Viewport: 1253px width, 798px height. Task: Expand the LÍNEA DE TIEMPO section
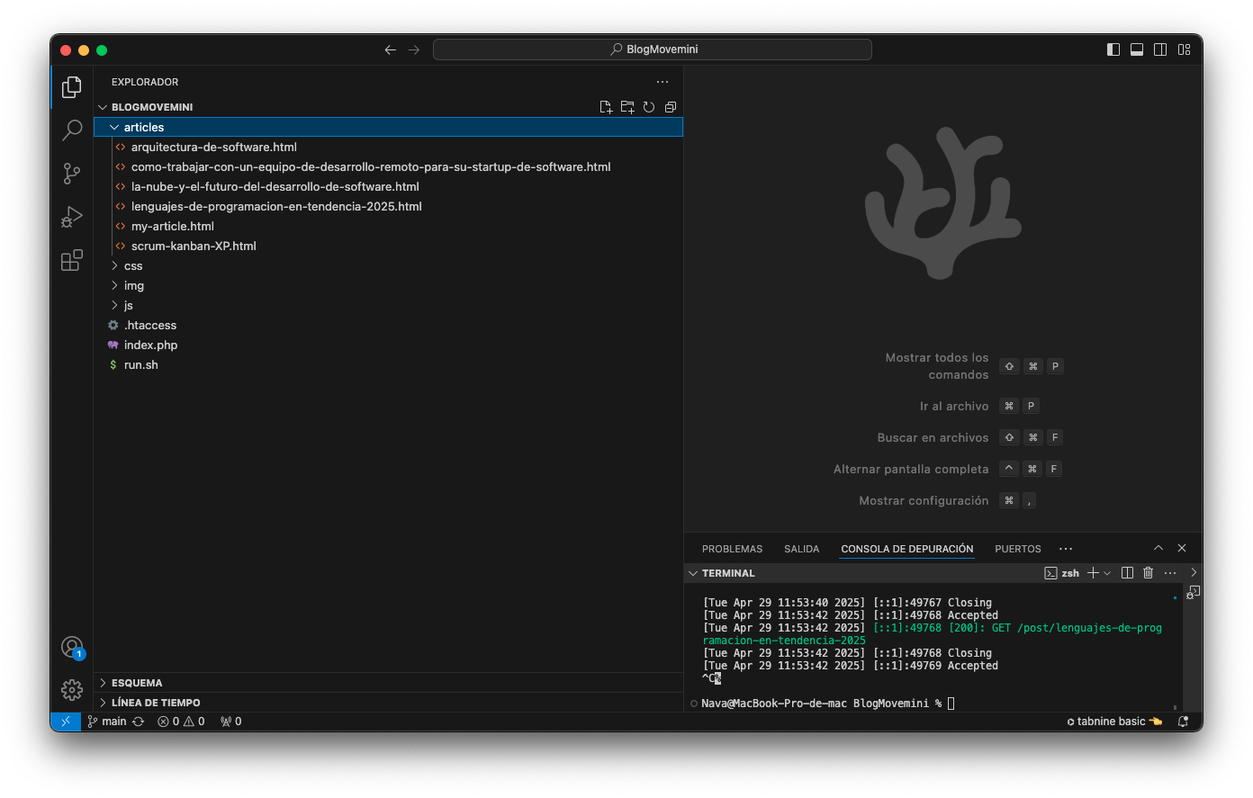pos(389,703)
